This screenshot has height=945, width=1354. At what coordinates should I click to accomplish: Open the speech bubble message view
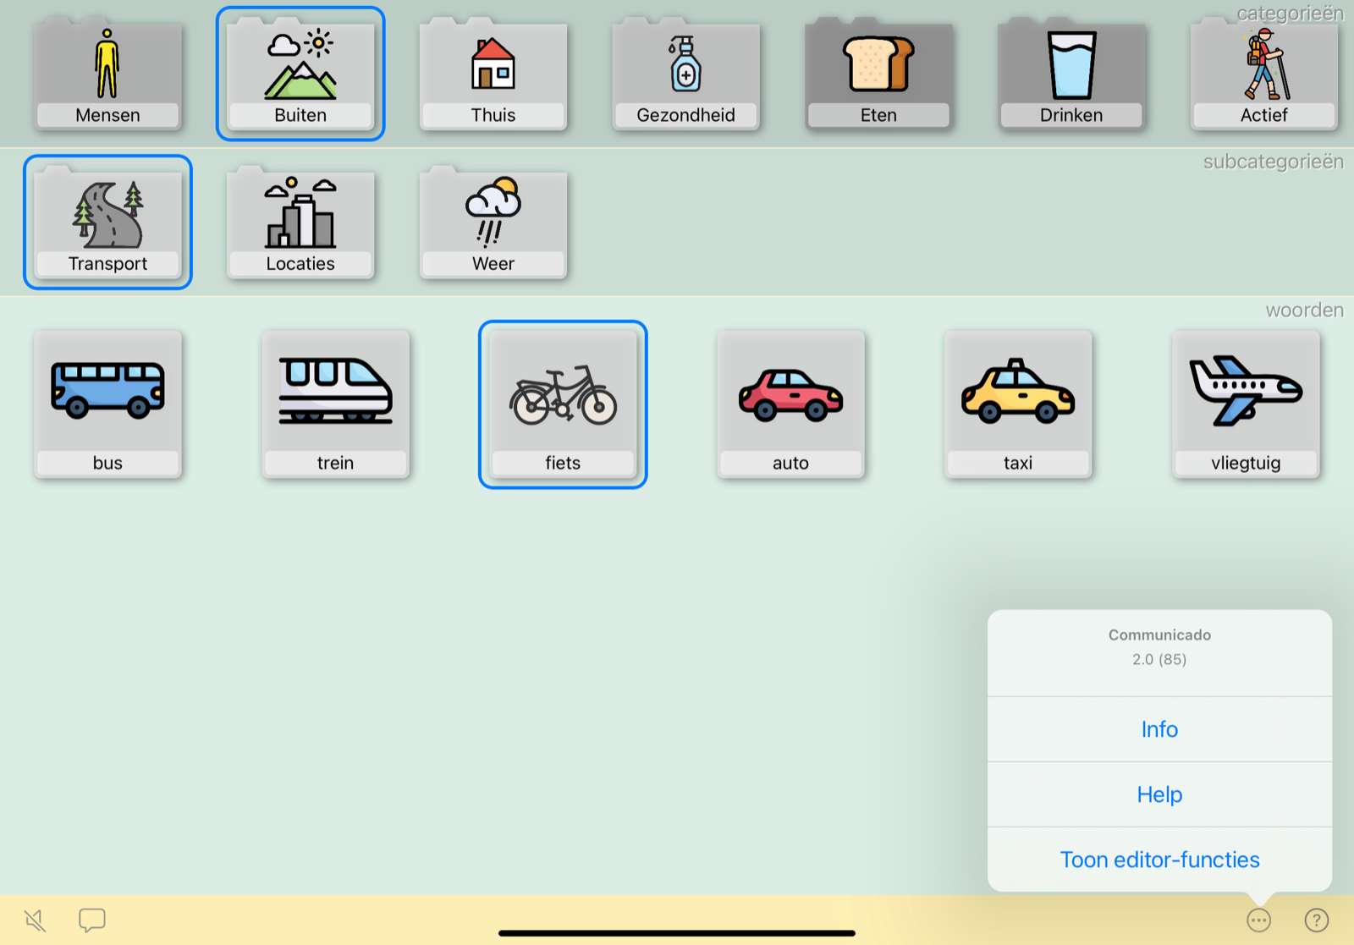click(91, 920)
